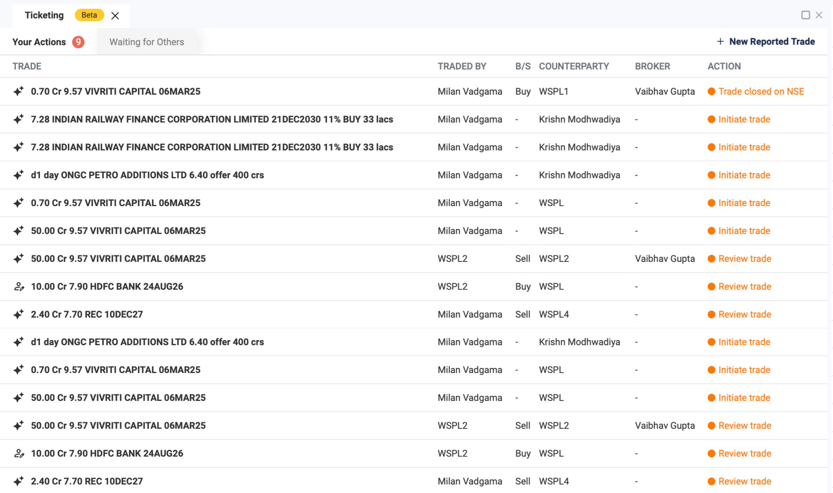Image resolution: width=833 pixels, height=493 pixels.
Task: Initiate trade for the lower ONGC PETRO row
Action: 744,342
